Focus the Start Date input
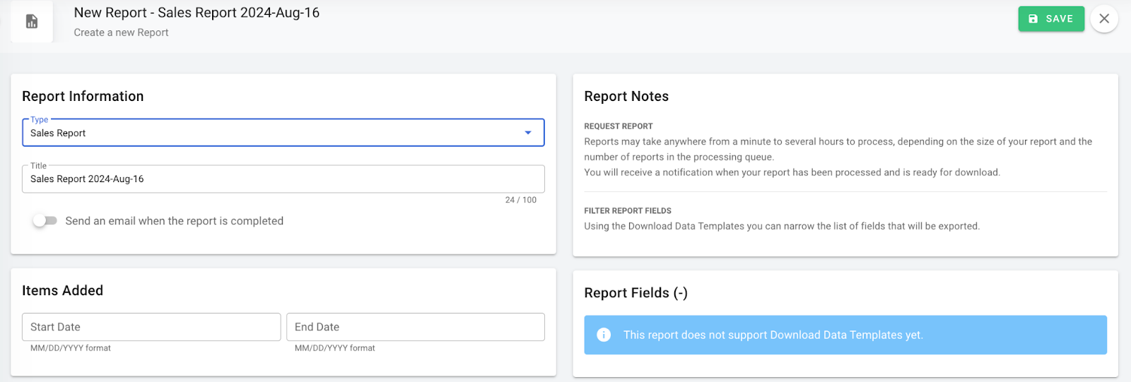This screenshot has width=1131, height=382. [x=151, y=327]
